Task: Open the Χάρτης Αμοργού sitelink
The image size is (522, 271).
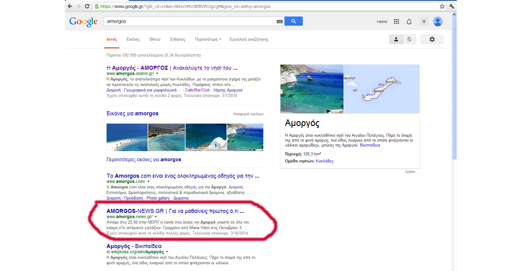Action: coord(228,90)
